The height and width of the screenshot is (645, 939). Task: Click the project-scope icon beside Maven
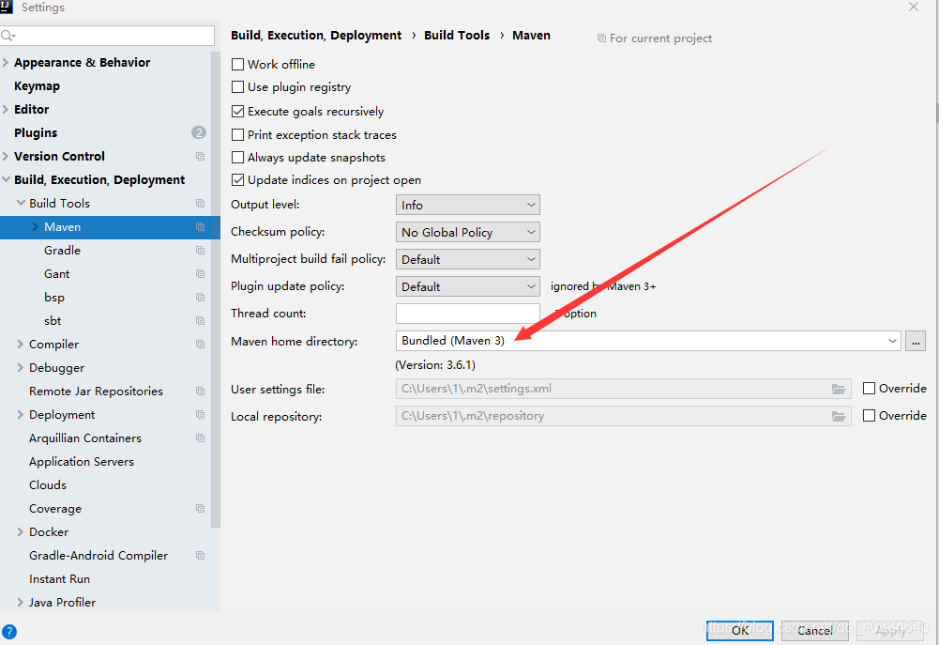200,227
